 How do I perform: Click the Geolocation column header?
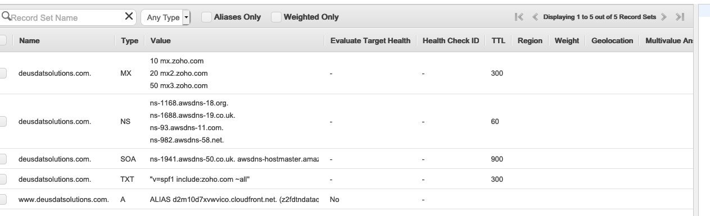pyautogui.click(x=612, y=40)
